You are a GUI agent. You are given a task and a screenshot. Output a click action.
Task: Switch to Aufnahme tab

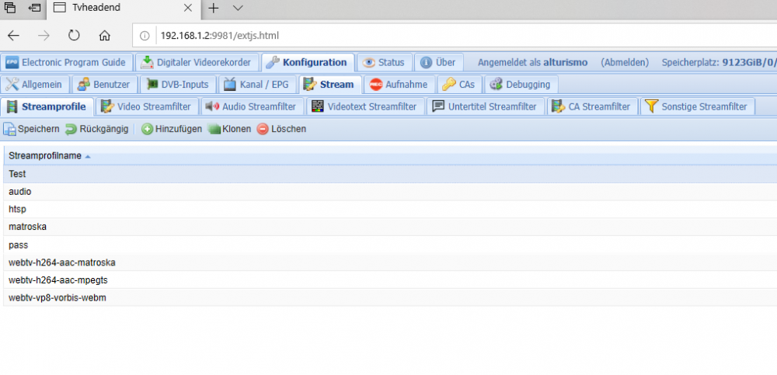(400, 84)
